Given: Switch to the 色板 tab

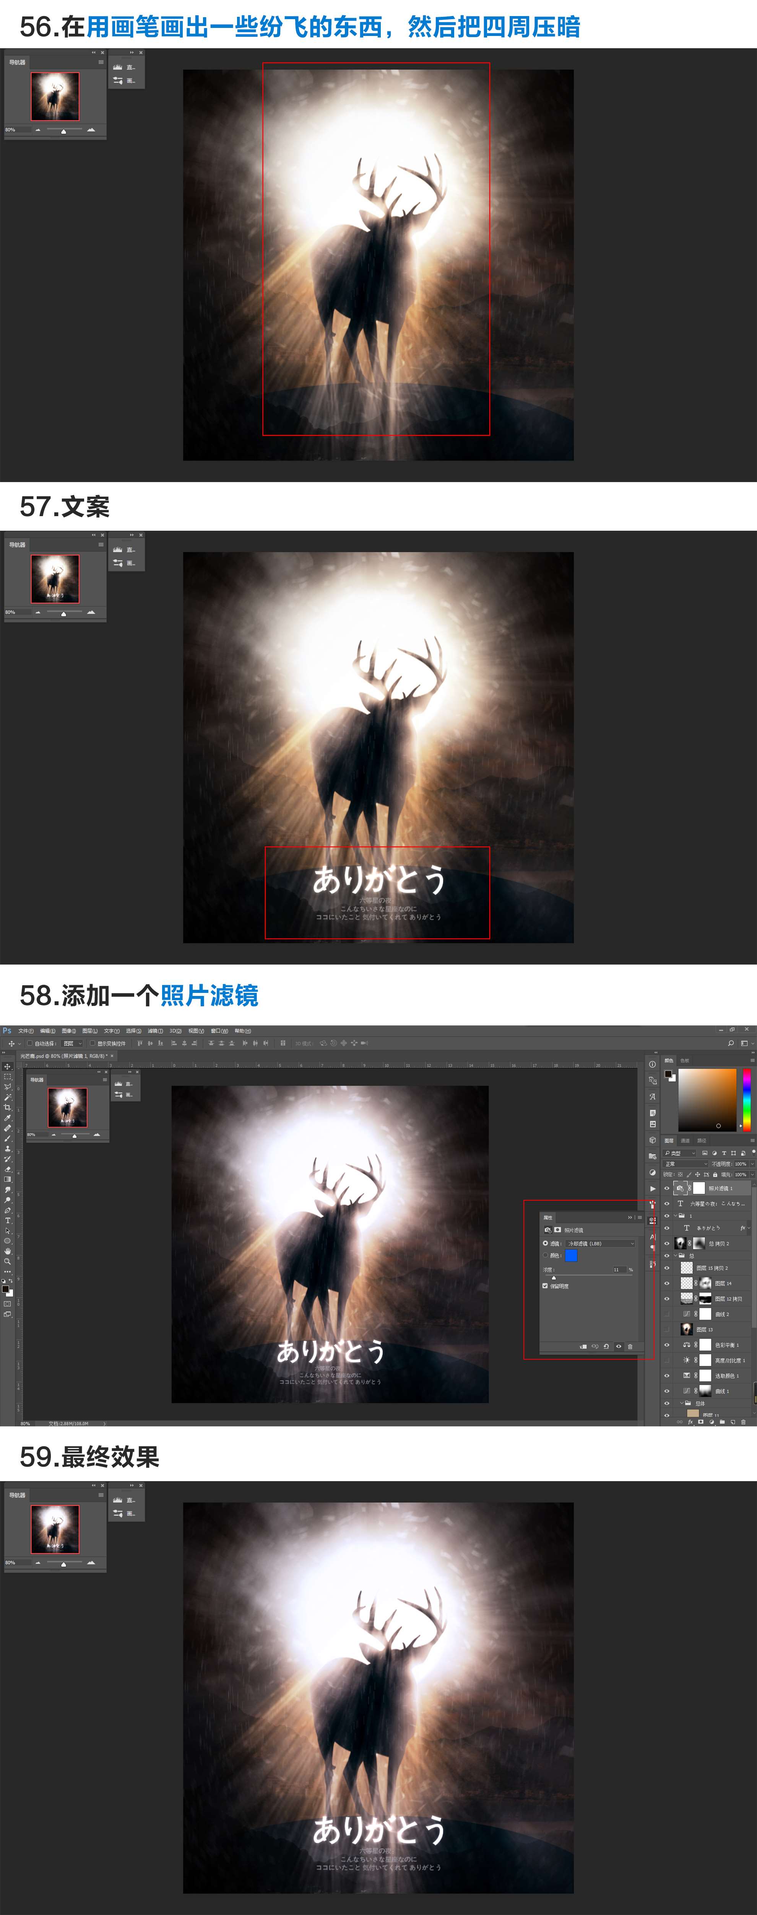Looking at the screenshot, I should tap(685, 1061).
